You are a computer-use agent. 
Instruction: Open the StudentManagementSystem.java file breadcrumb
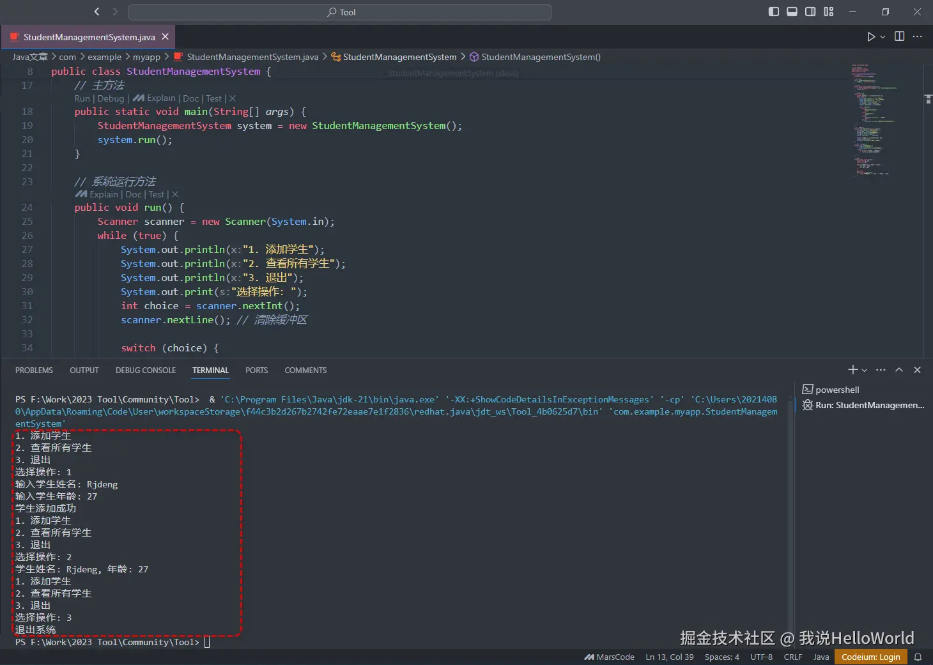pyautogui.click(x=246, y=57)
